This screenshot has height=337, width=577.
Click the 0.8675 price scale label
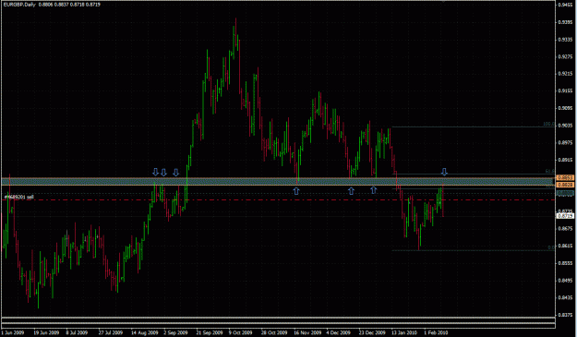[565, 228]
